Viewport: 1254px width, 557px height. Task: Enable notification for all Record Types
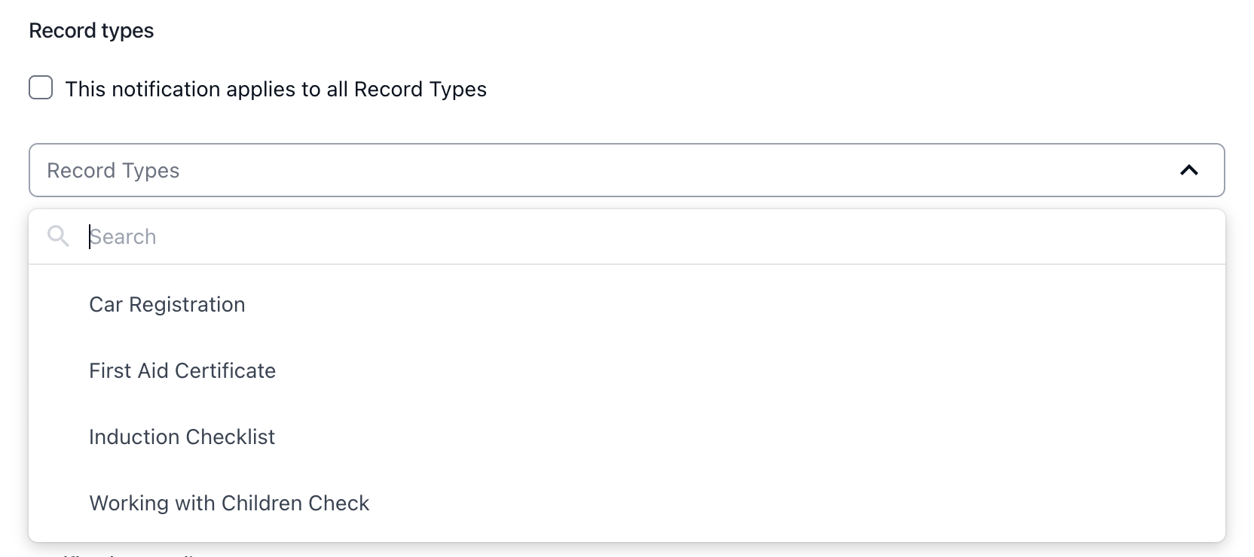click(41, 87)
